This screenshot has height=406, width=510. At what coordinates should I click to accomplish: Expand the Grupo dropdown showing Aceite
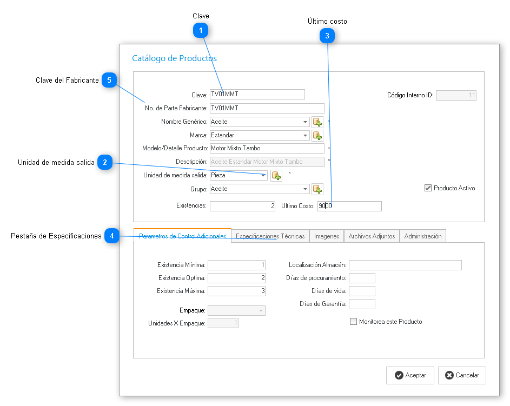coord(305,189)
